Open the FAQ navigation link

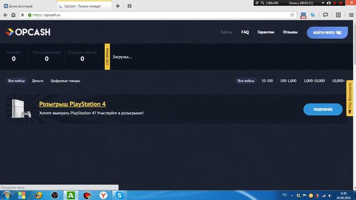pos(245,32)
